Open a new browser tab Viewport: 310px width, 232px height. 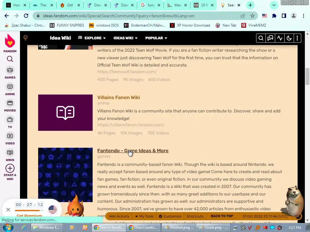pyautogui.click(x=250, y=5)
